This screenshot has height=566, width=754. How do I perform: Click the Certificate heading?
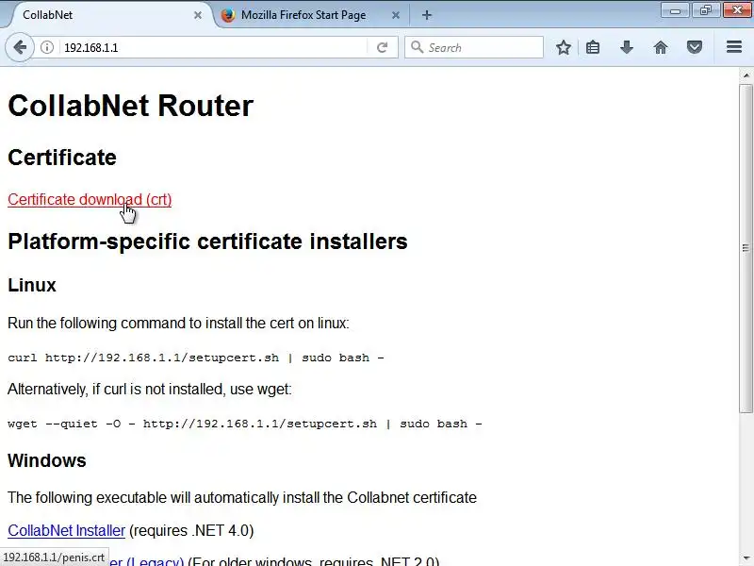pos(62,158)
